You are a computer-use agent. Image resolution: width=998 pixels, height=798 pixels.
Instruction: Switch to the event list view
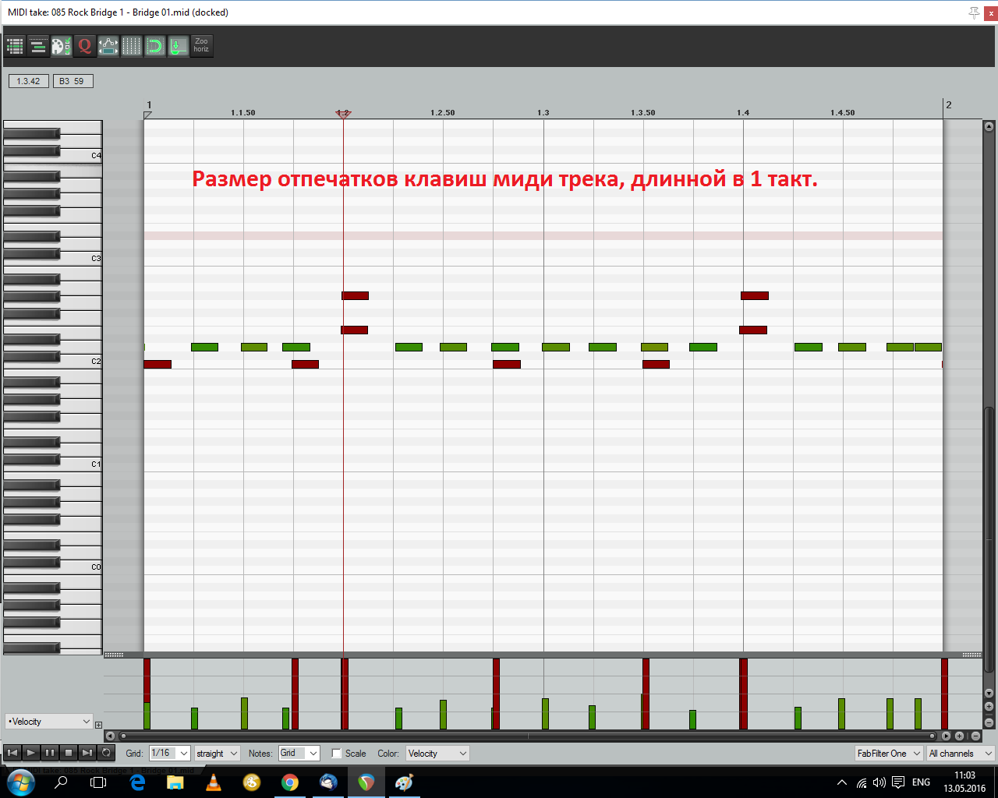(x=15, y=47)
